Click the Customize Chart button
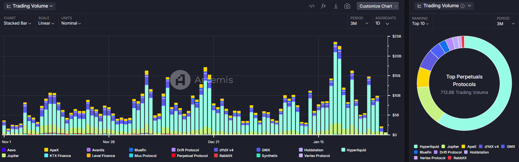Screen dimensions: 519x162 point(378,6)
